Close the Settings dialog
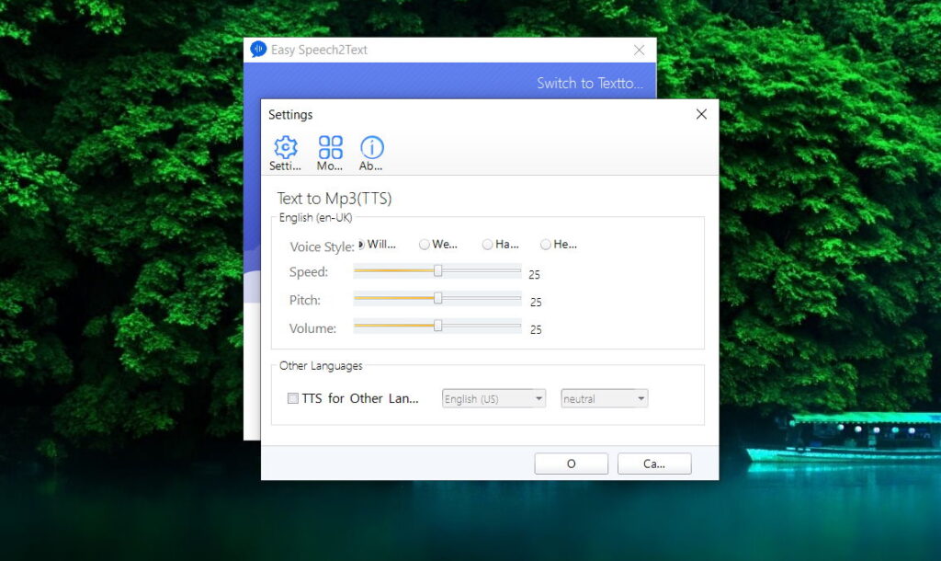 [701, 114]
